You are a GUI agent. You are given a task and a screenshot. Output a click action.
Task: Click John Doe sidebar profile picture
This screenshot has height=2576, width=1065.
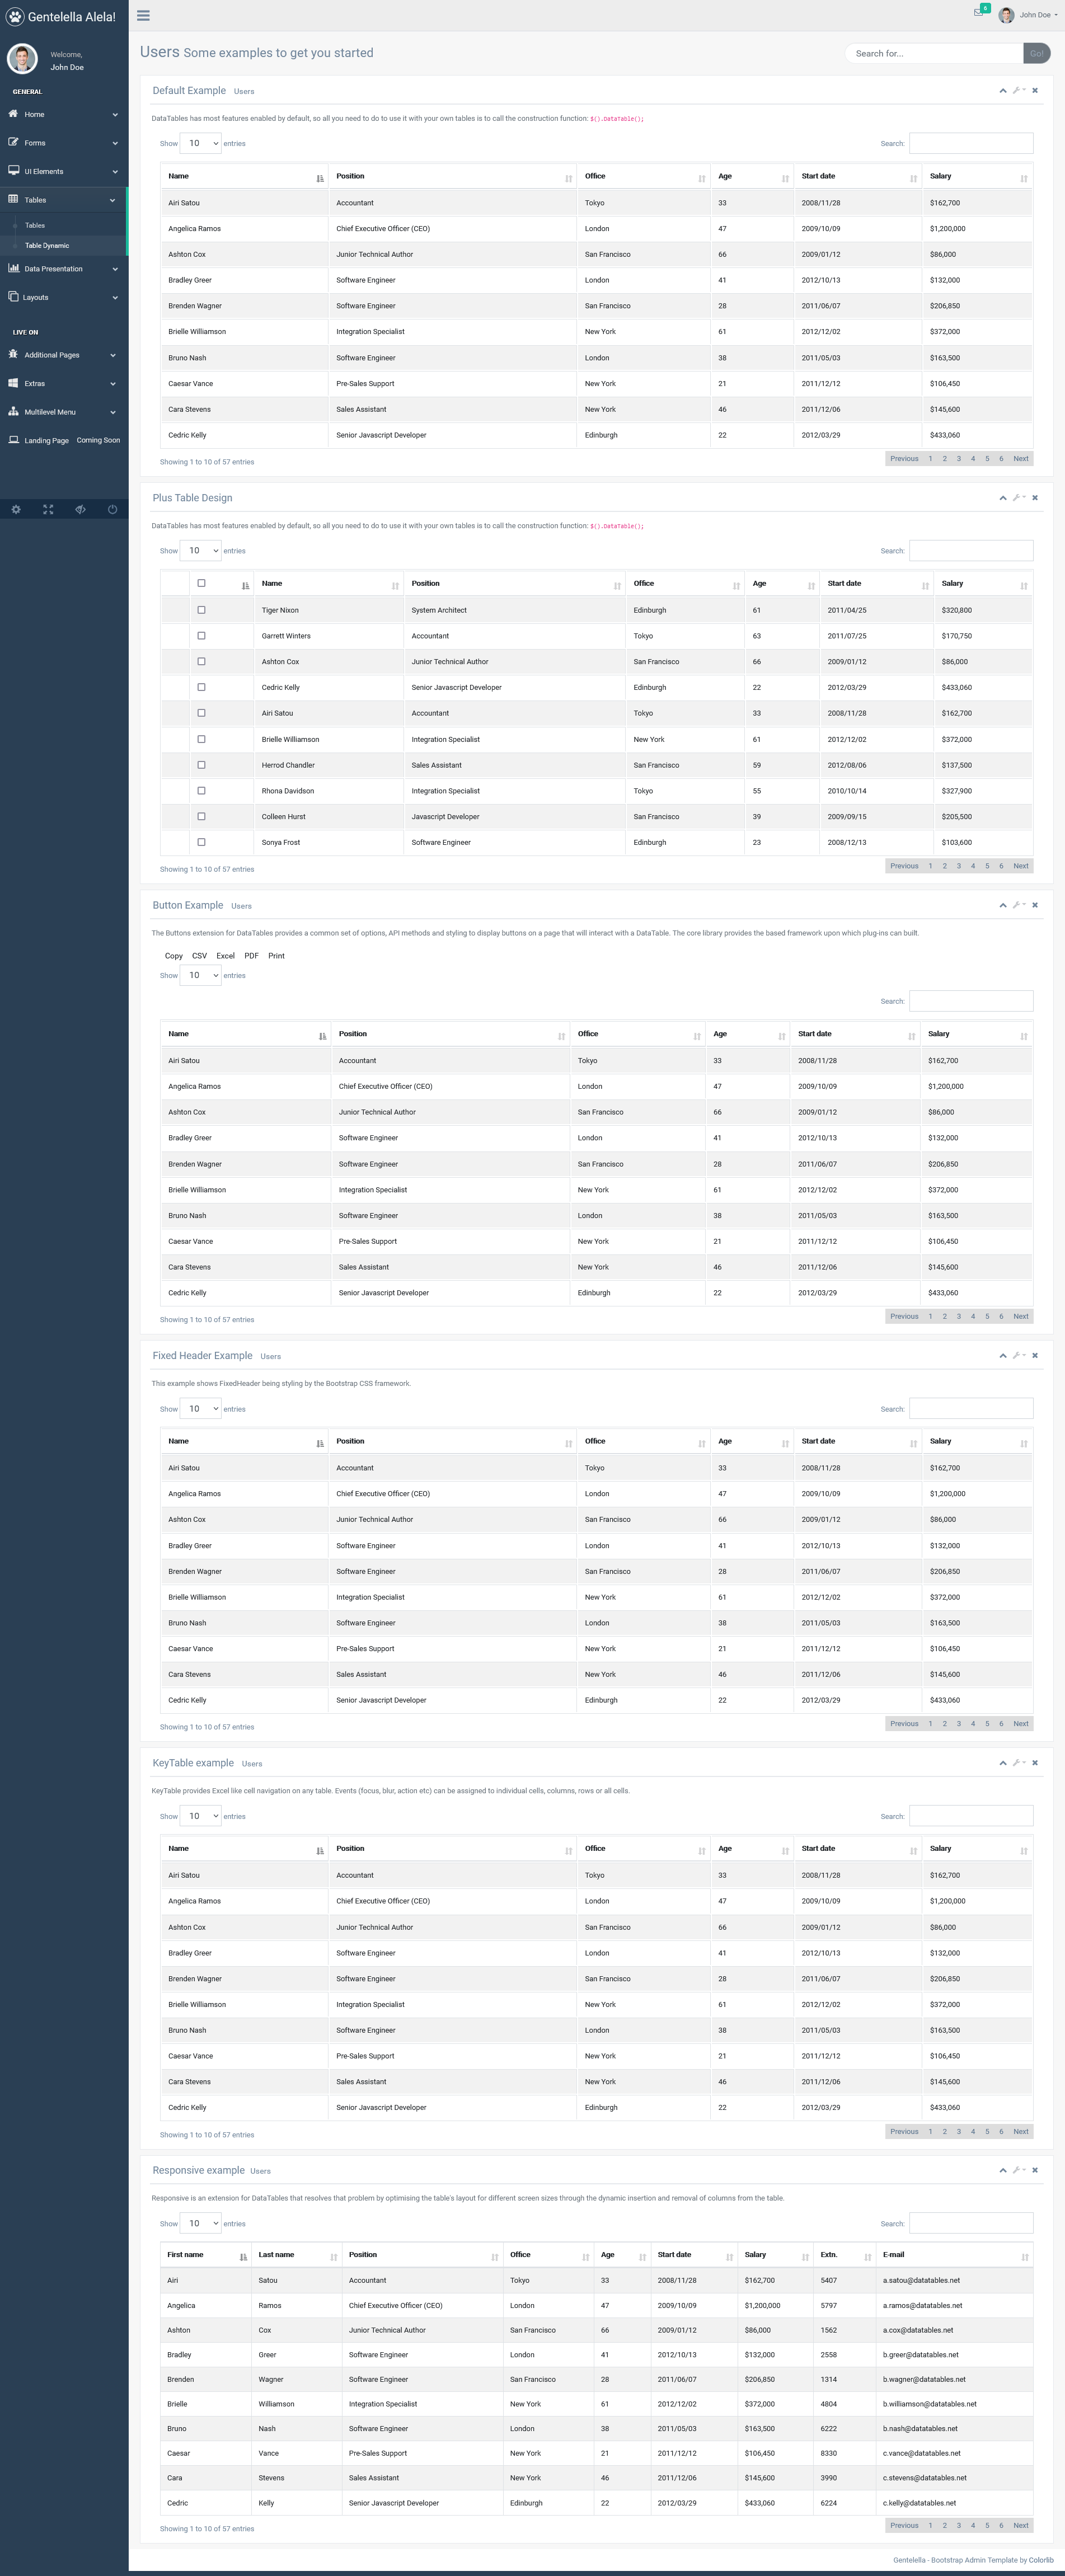[x=22, y=59]
